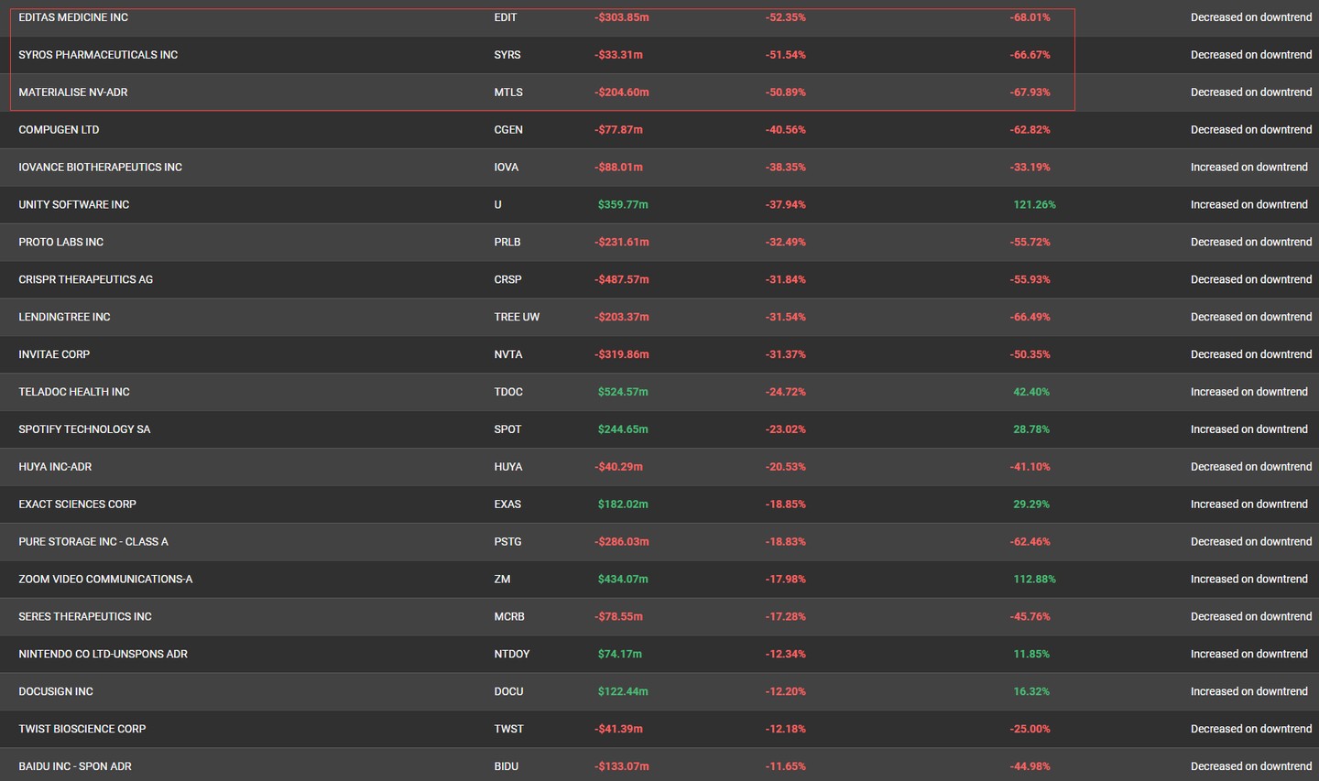Click Teladoc's $524.57m value
Screen dimensions: 1319x781
(623, 392)
